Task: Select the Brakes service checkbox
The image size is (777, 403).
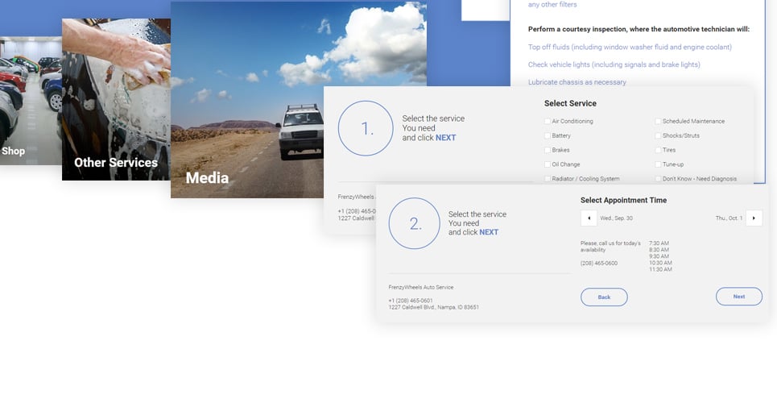Action: (548, 150)
